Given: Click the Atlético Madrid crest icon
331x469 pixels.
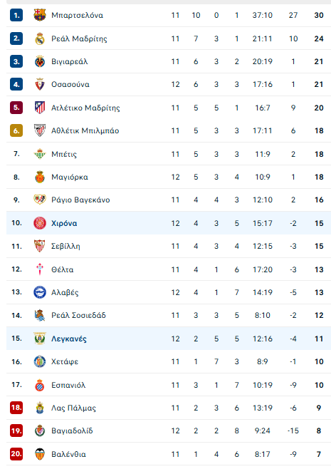Looking at the screenshot, I should [40, 108].
